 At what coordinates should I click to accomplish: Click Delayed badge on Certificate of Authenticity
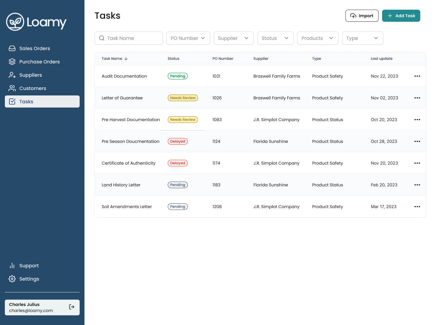[178, 163]
